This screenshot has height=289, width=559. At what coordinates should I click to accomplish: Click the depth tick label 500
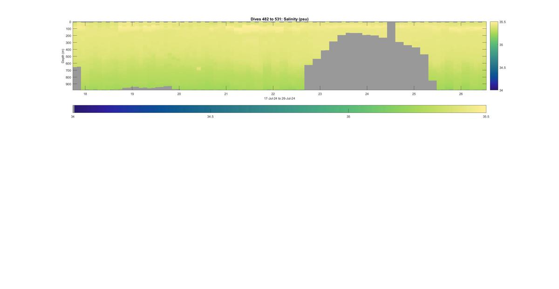[68, 56]
